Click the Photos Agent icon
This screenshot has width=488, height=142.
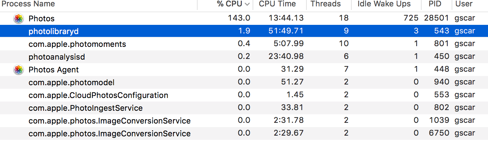pyautogui.click(x=19, y=70)
